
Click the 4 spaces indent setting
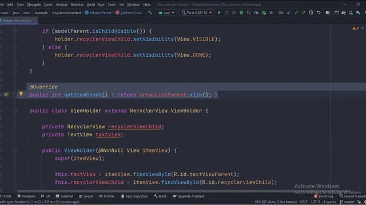(329, 202)
